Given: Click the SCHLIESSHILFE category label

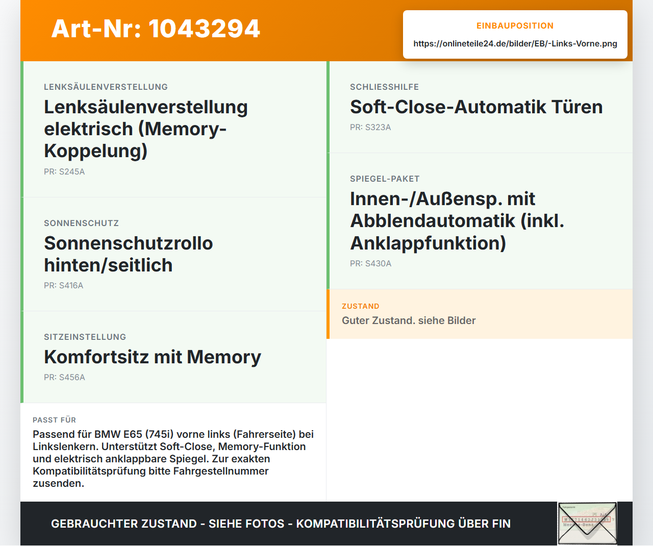Looking at the screenshot, I should coord(384,87).
